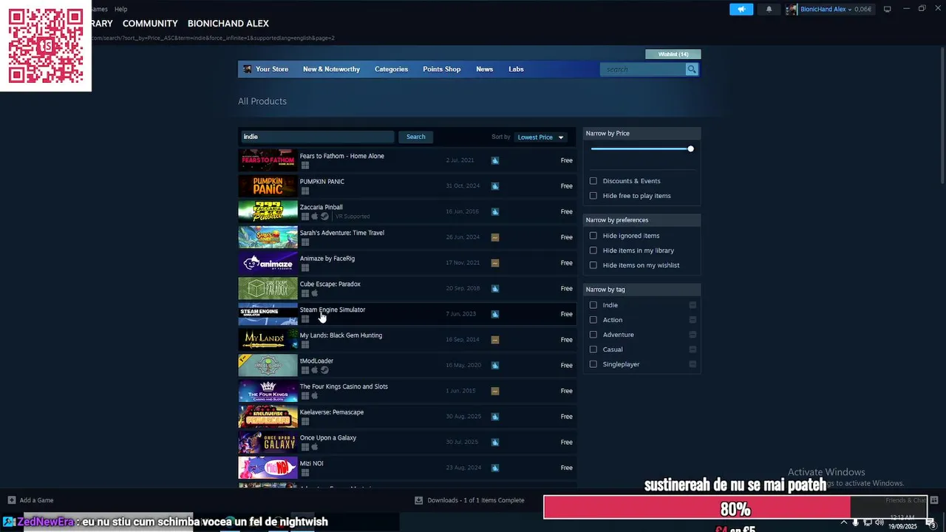Click the Downloads icon in bottom bar
Screen dimensions: 946x532
418,500
